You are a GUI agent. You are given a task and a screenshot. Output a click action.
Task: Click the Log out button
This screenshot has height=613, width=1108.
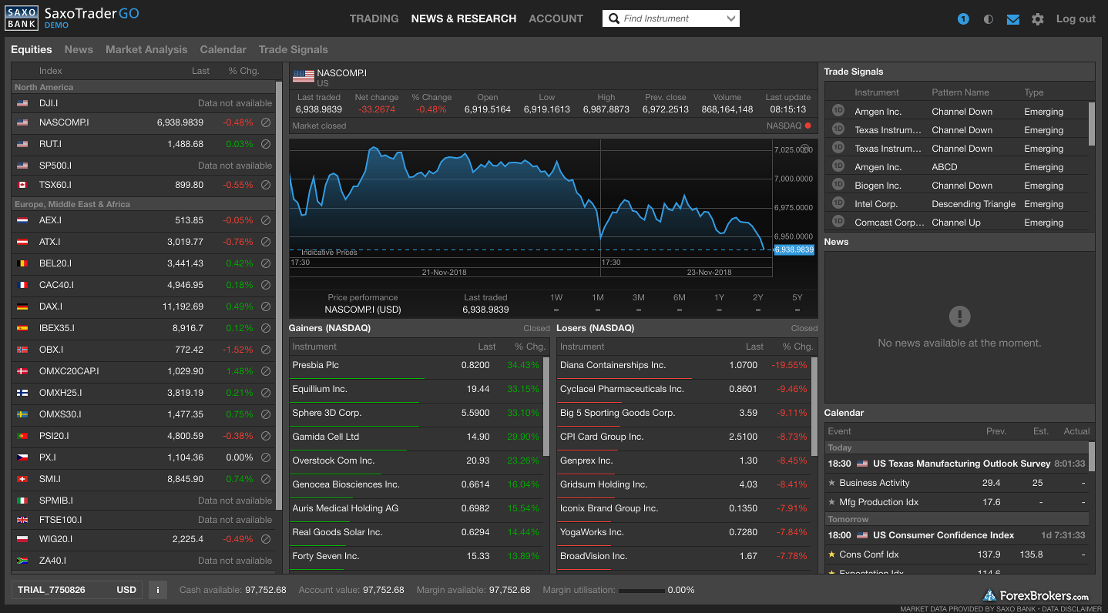click(x=1075, y=18)
